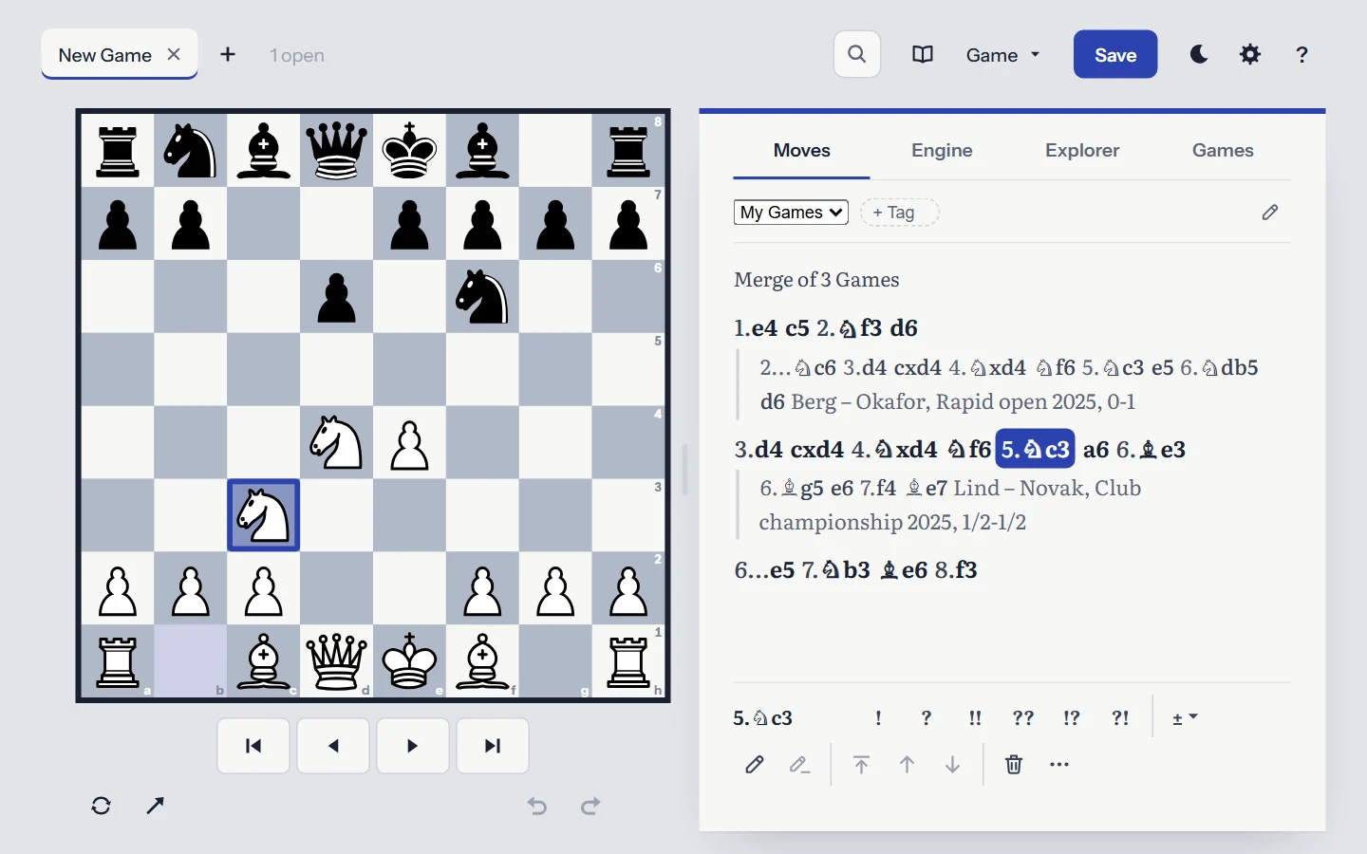Add comment after move pencil icon
The height and width of the screenshot is (854, 1367).
point(755,764)
